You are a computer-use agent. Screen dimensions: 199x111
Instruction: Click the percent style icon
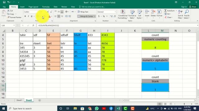[104, 16]
